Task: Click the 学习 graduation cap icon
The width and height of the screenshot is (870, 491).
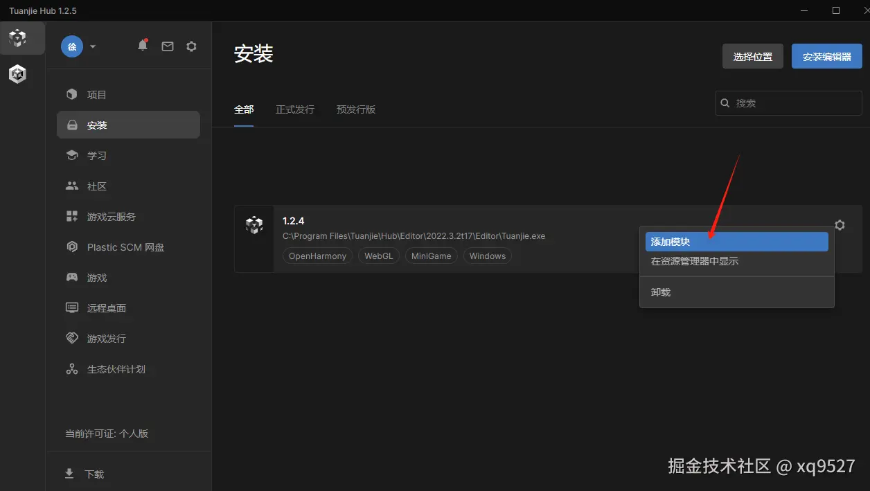Action: [x=72, y=155]
